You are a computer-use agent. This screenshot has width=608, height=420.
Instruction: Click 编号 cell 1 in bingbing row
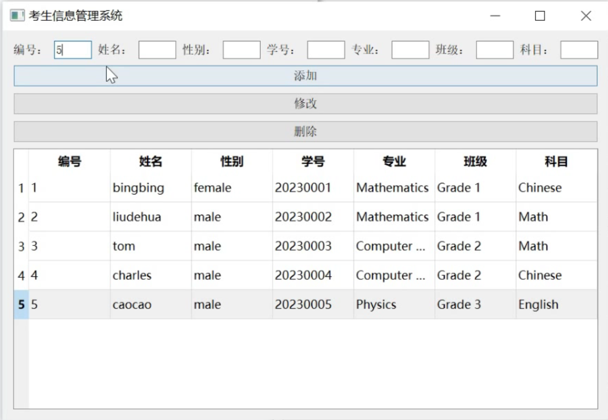pyautogui.click(x=69, y=188)
